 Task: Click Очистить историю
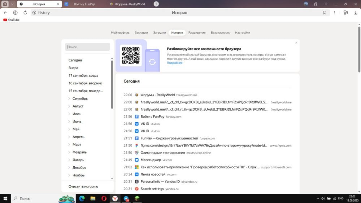83,186
